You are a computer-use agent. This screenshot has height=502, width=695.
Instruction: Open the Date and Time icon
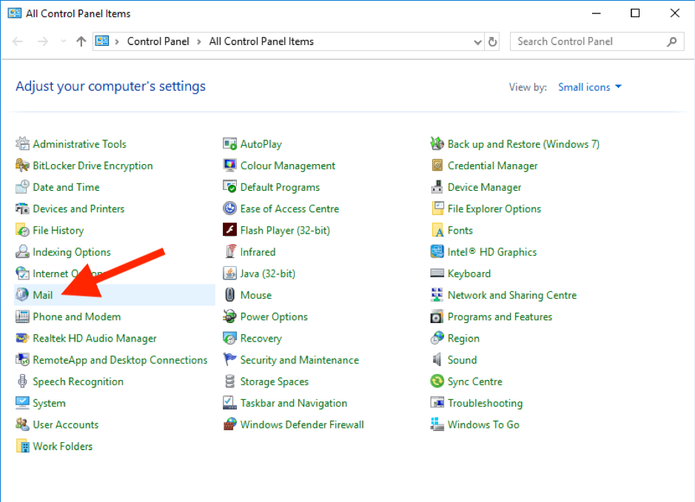point(22,187)
